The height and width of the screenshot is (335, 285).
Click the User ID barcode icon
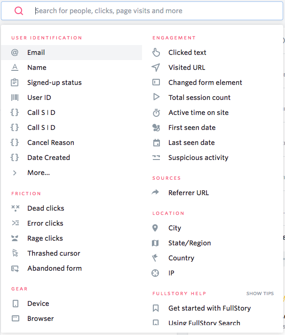pos(15,98)
